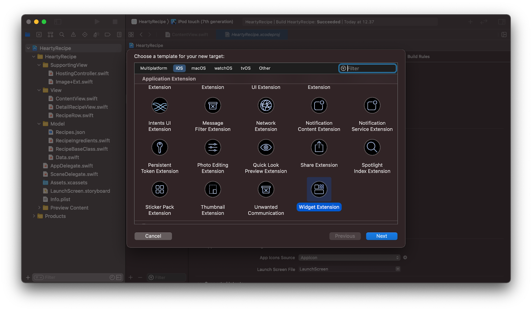Image resolution: width=532 pixels, height=311 pixels.
Task: Open the Breakpoint navigator icon
Action: point(108,35)
